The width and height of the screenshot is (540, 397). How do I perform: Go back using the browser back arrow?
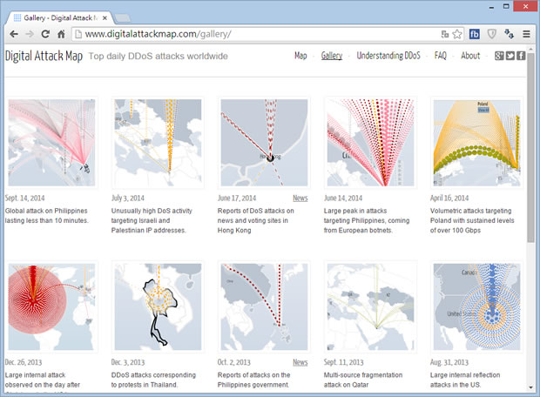[14, 34]
